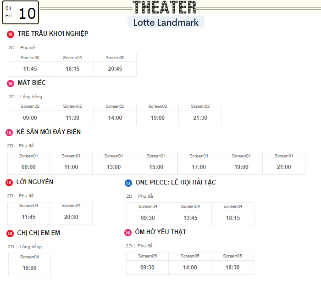The width and height of the screenshot is (321, 285).
Task: Select the 20:30 LỜI NGUYỀN showtime
Action: pyautogui.click(x=71, y=217)
